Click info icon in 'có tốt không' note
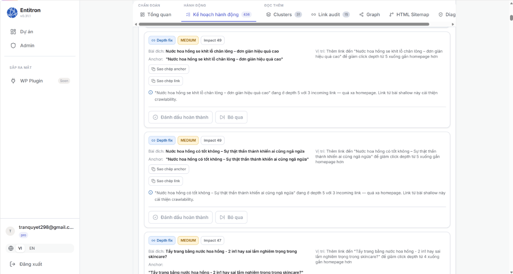513x274 pixels. [150, 193]
